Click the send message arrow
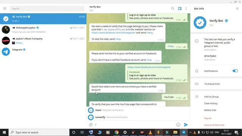This screenshot has width=242, height=136. tap(186, 125)
